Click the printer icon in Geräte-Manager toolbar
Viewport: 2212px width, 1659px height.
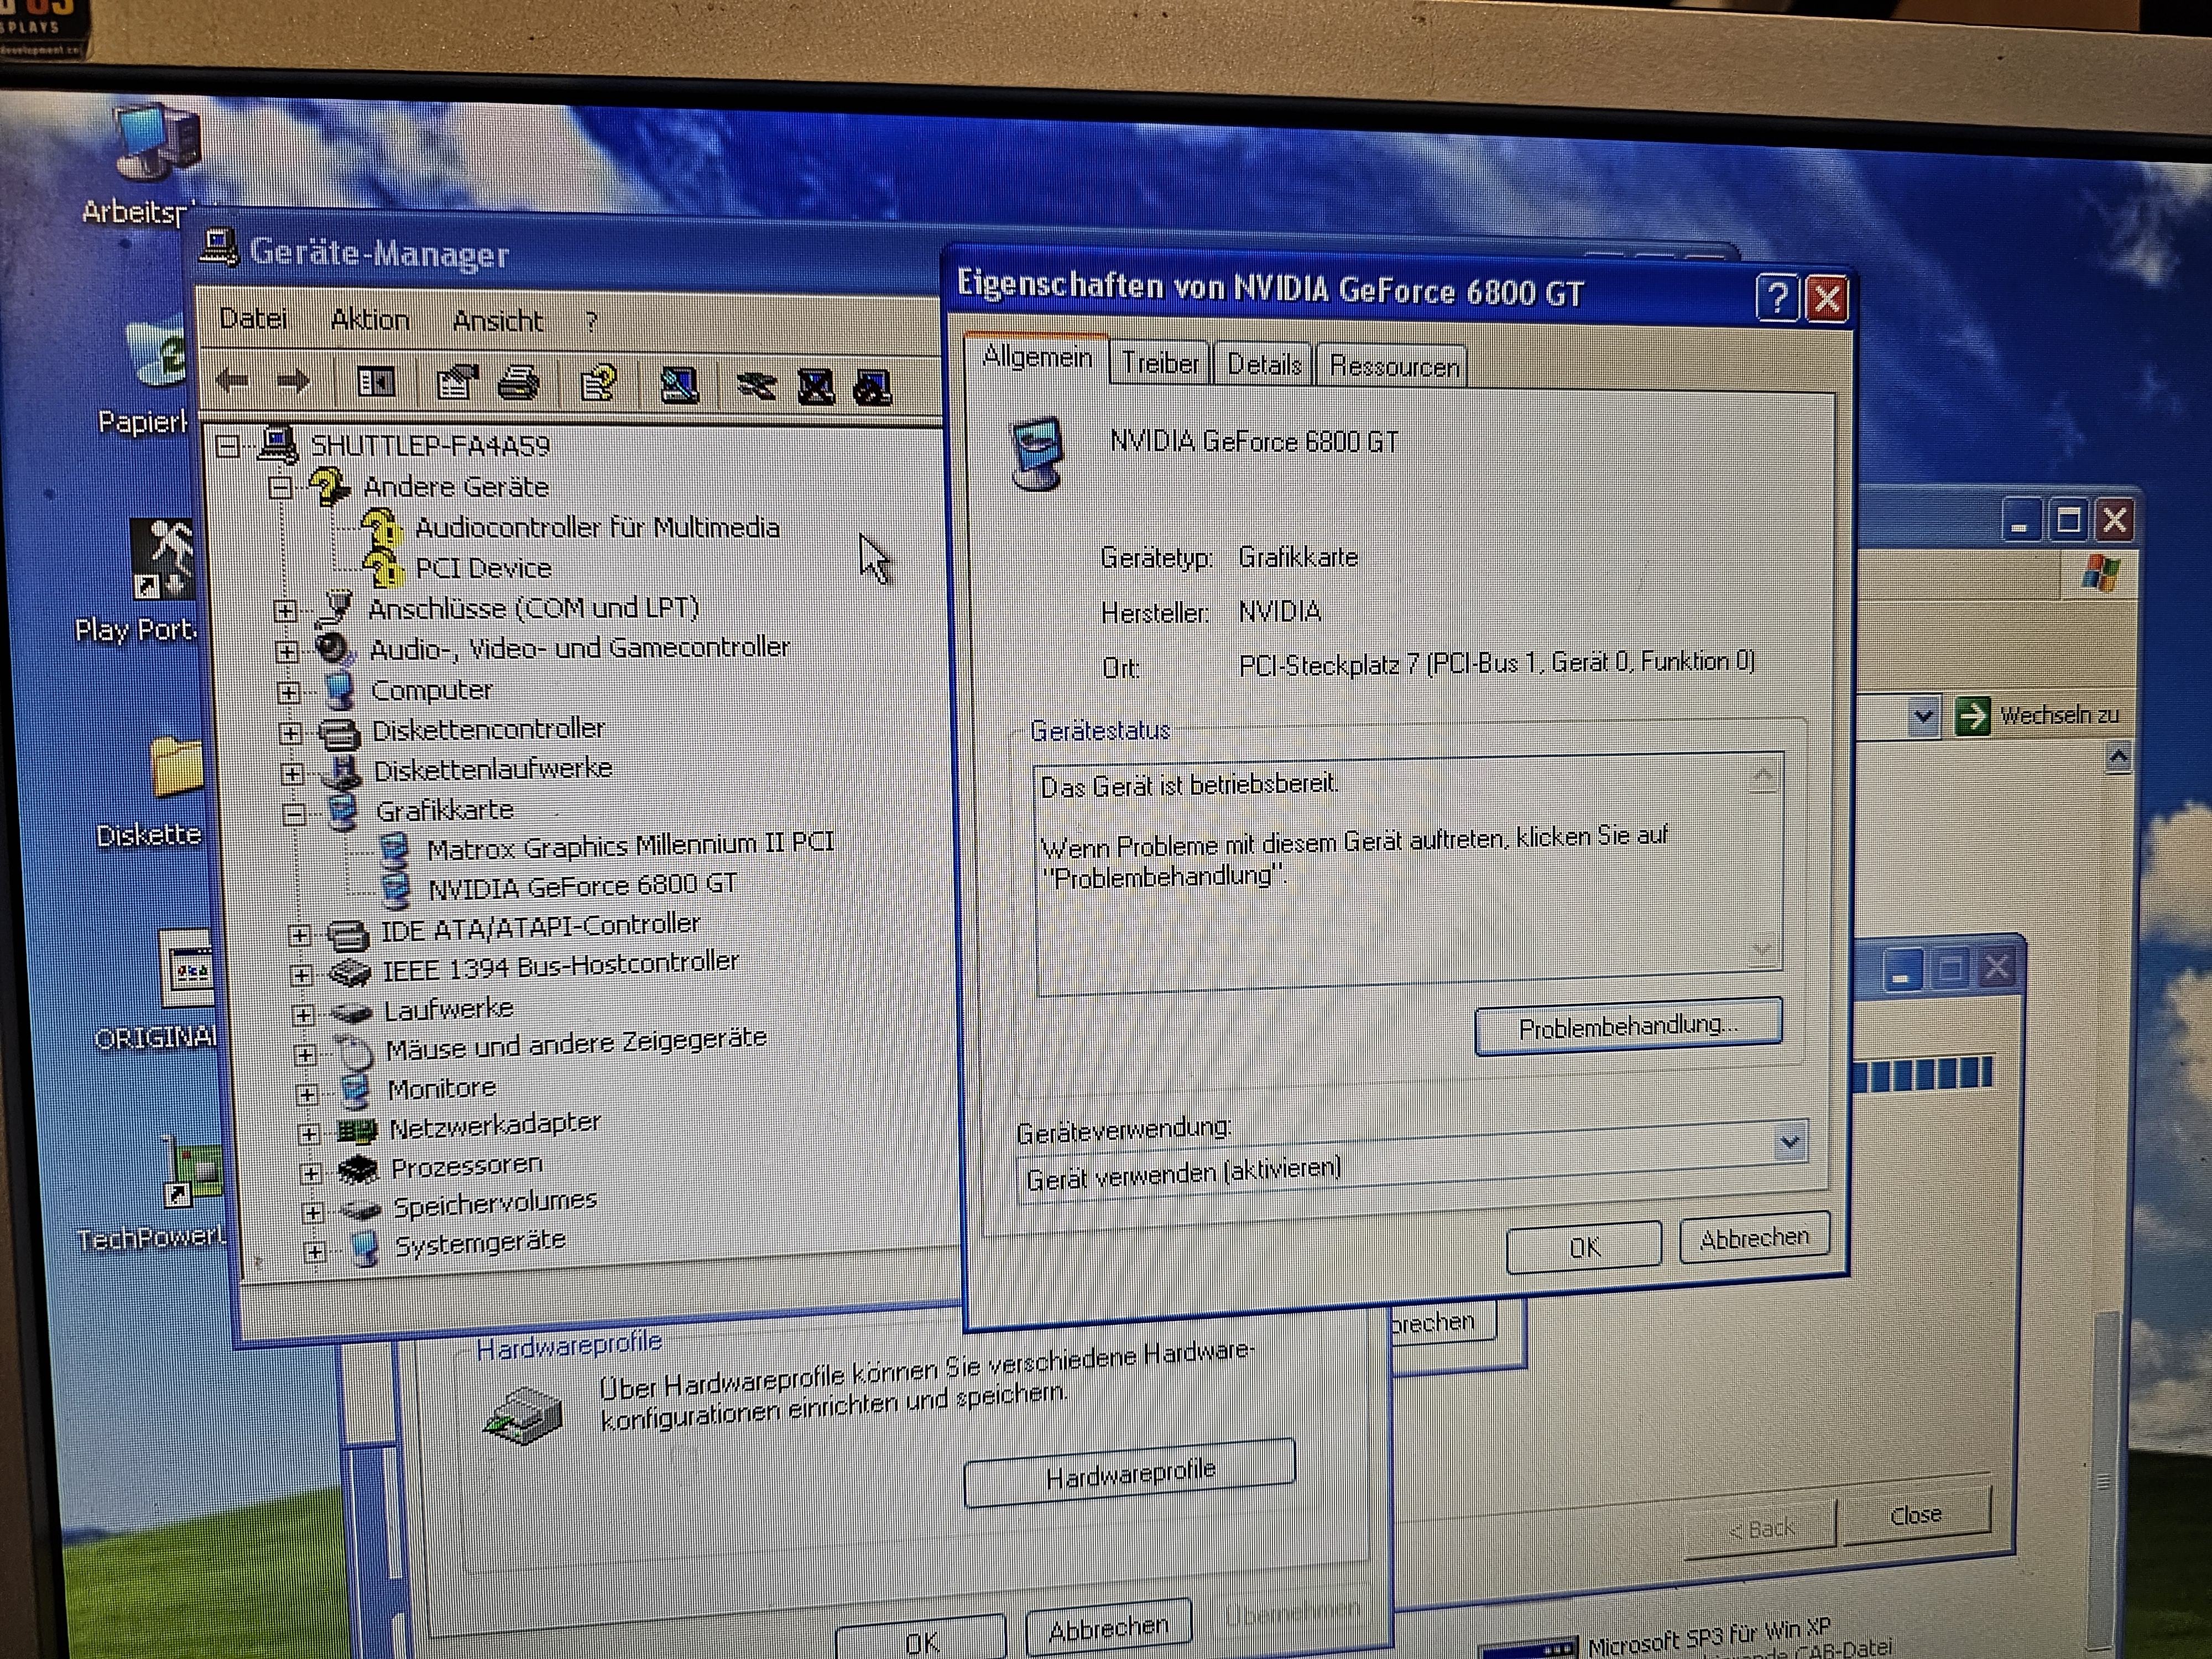[518, 383]
